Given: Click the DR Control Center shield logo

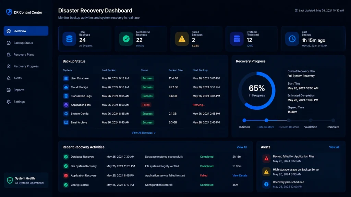Looking at the screenshot, I should coord(9,12).
